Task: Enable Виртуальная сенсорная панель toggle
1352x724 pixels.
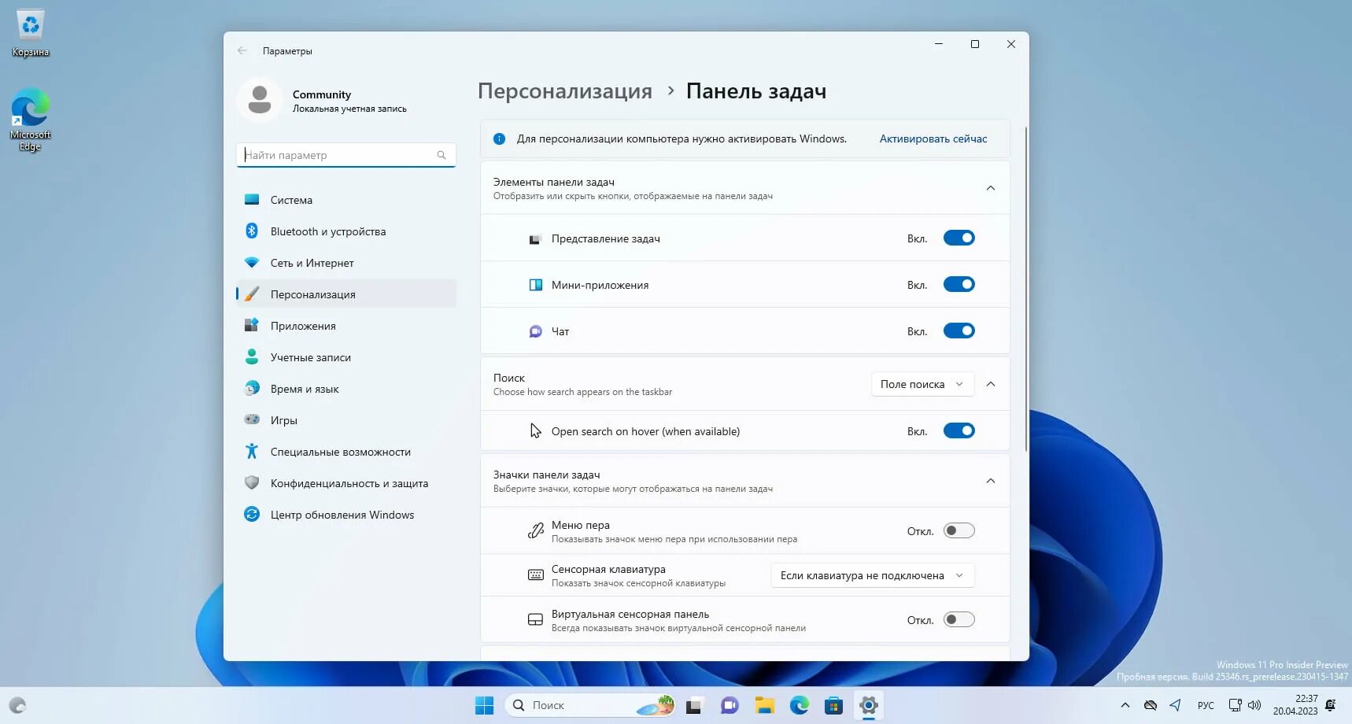Action: point(959,619)
